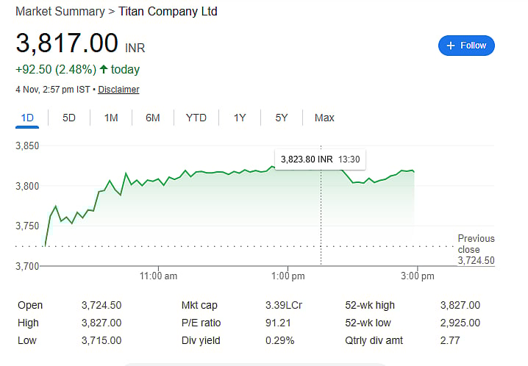Click the green up arrow beside today

[104, 70]
